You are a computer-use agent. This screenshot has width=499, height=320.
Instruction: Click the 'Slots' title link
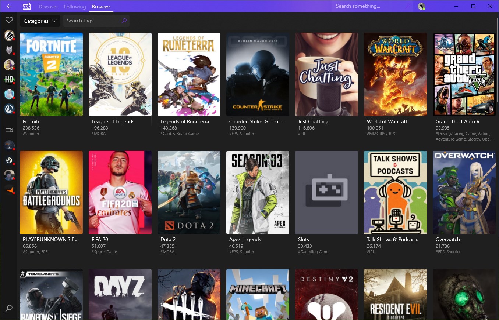(304, 239)
